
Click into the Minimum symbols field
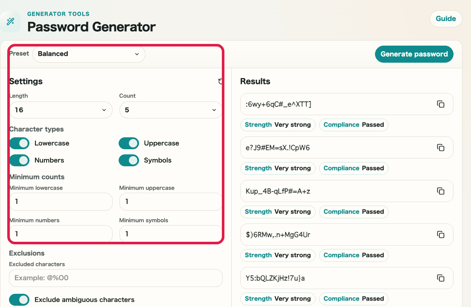click(170, 234)
